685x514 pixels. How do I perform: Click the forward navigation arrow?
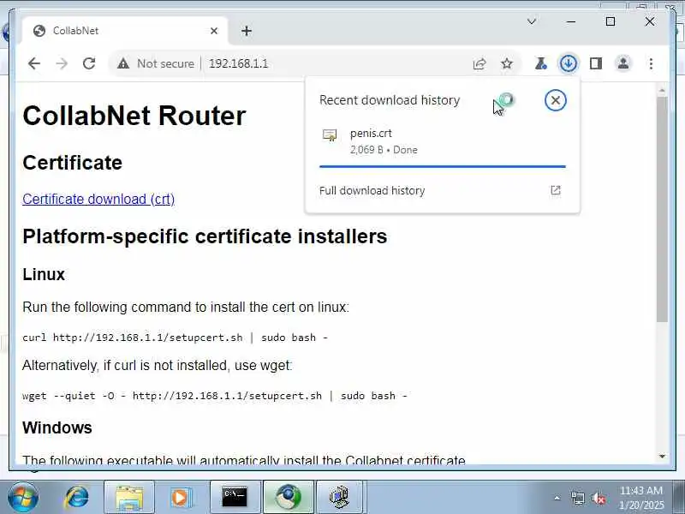click(x=62, y=63)
